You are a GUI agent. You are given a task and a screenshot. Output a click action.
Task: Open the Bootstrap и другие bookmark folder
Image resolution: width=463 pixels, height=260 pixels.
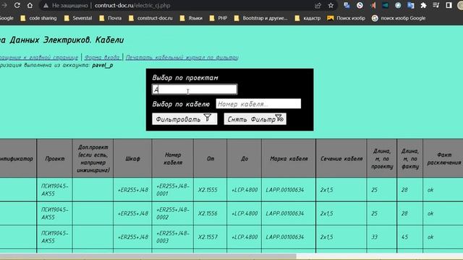tap(260, 18)
